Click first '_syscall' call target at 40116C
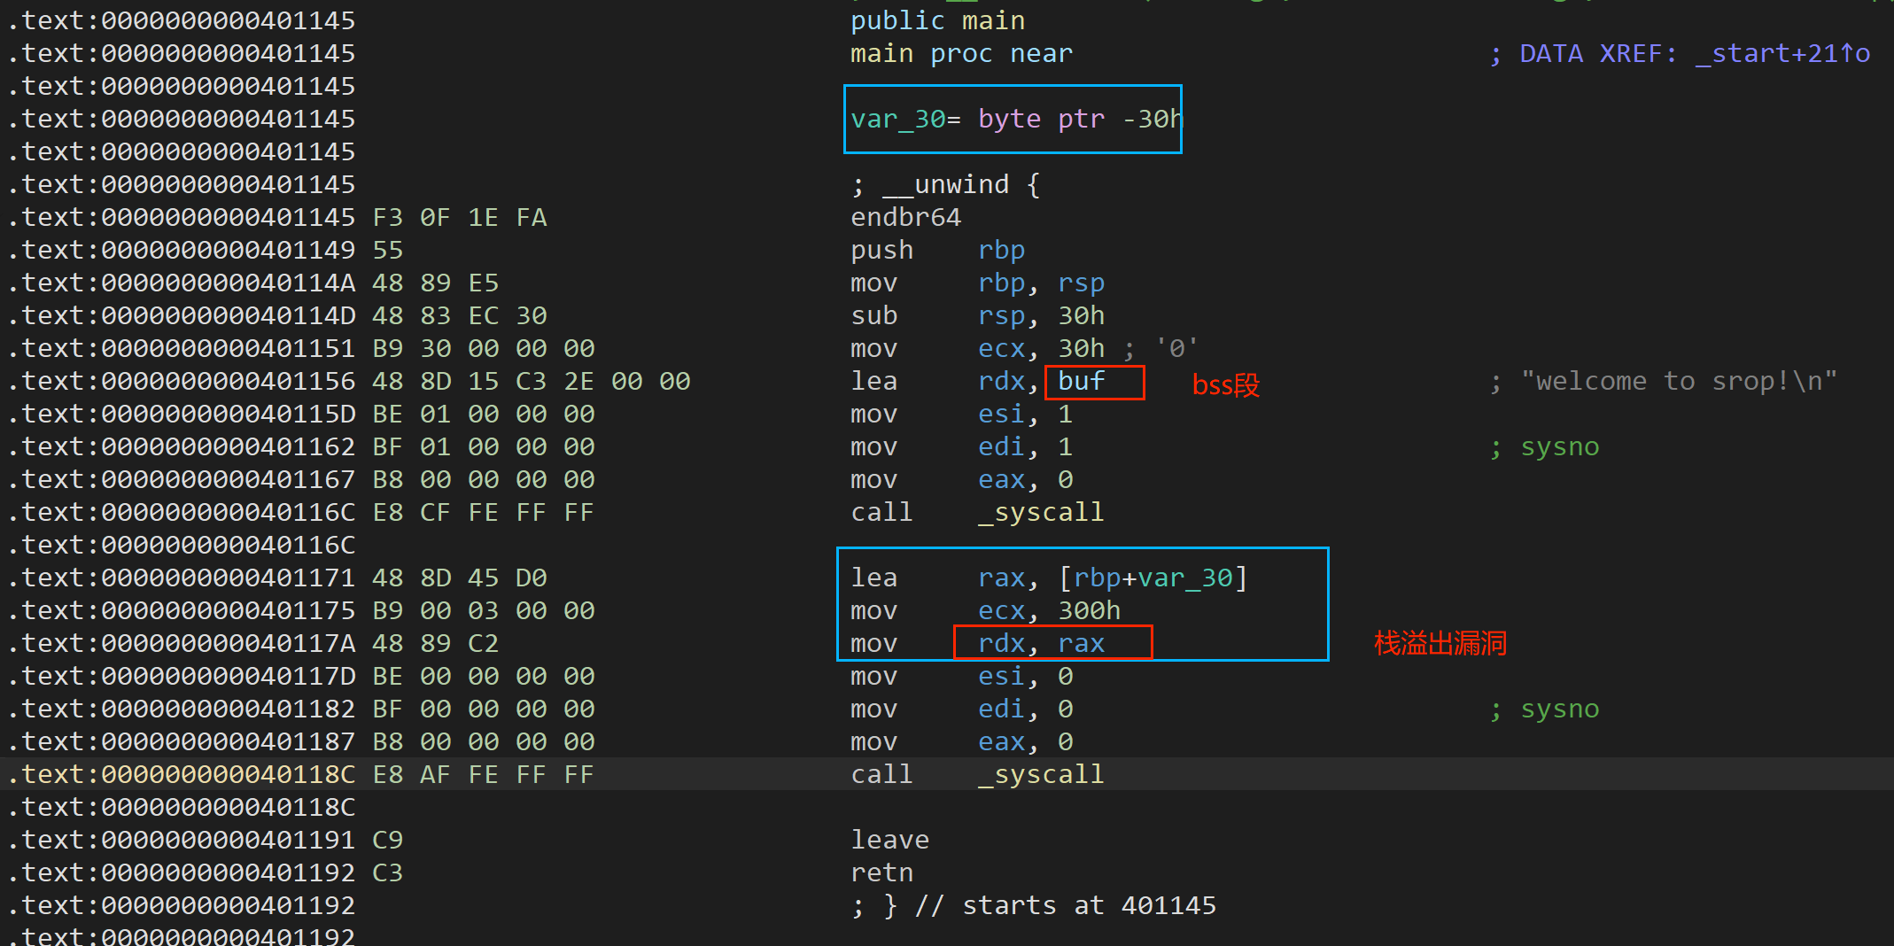The image size is (1894, 946). [1041, 512]
